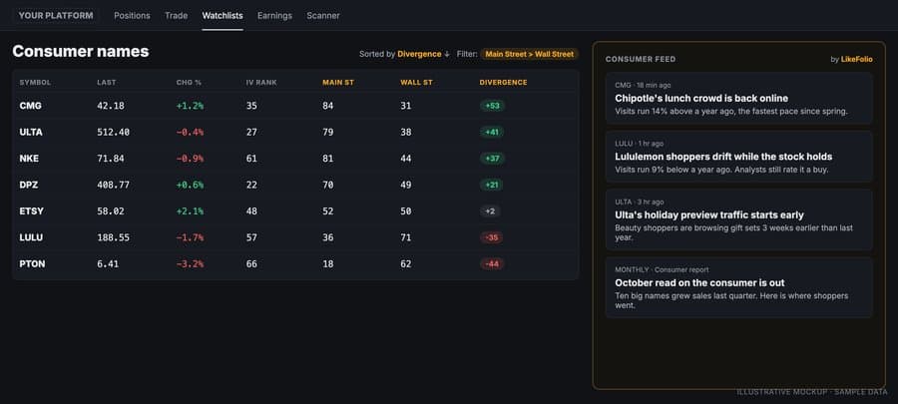Open the LikeFolio link in Consumer Feed

tap(857, 59)
